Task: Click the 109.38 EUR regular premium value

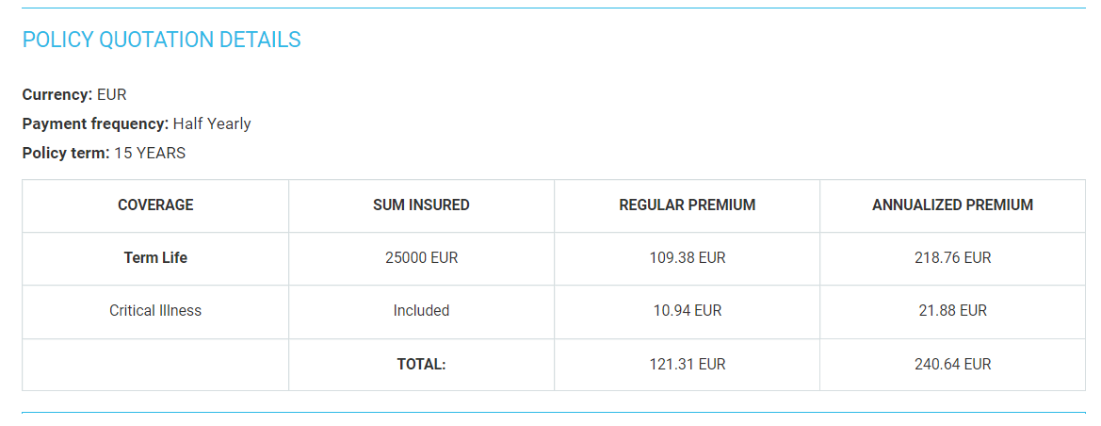Action: [687, 257]
